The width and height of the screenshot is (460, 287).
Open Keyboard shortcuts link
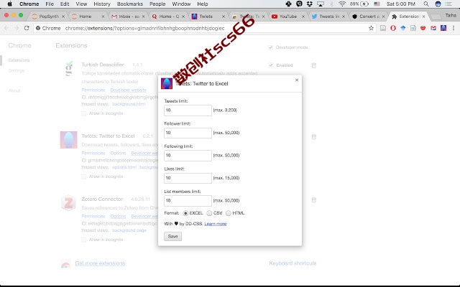pos(293,263)
